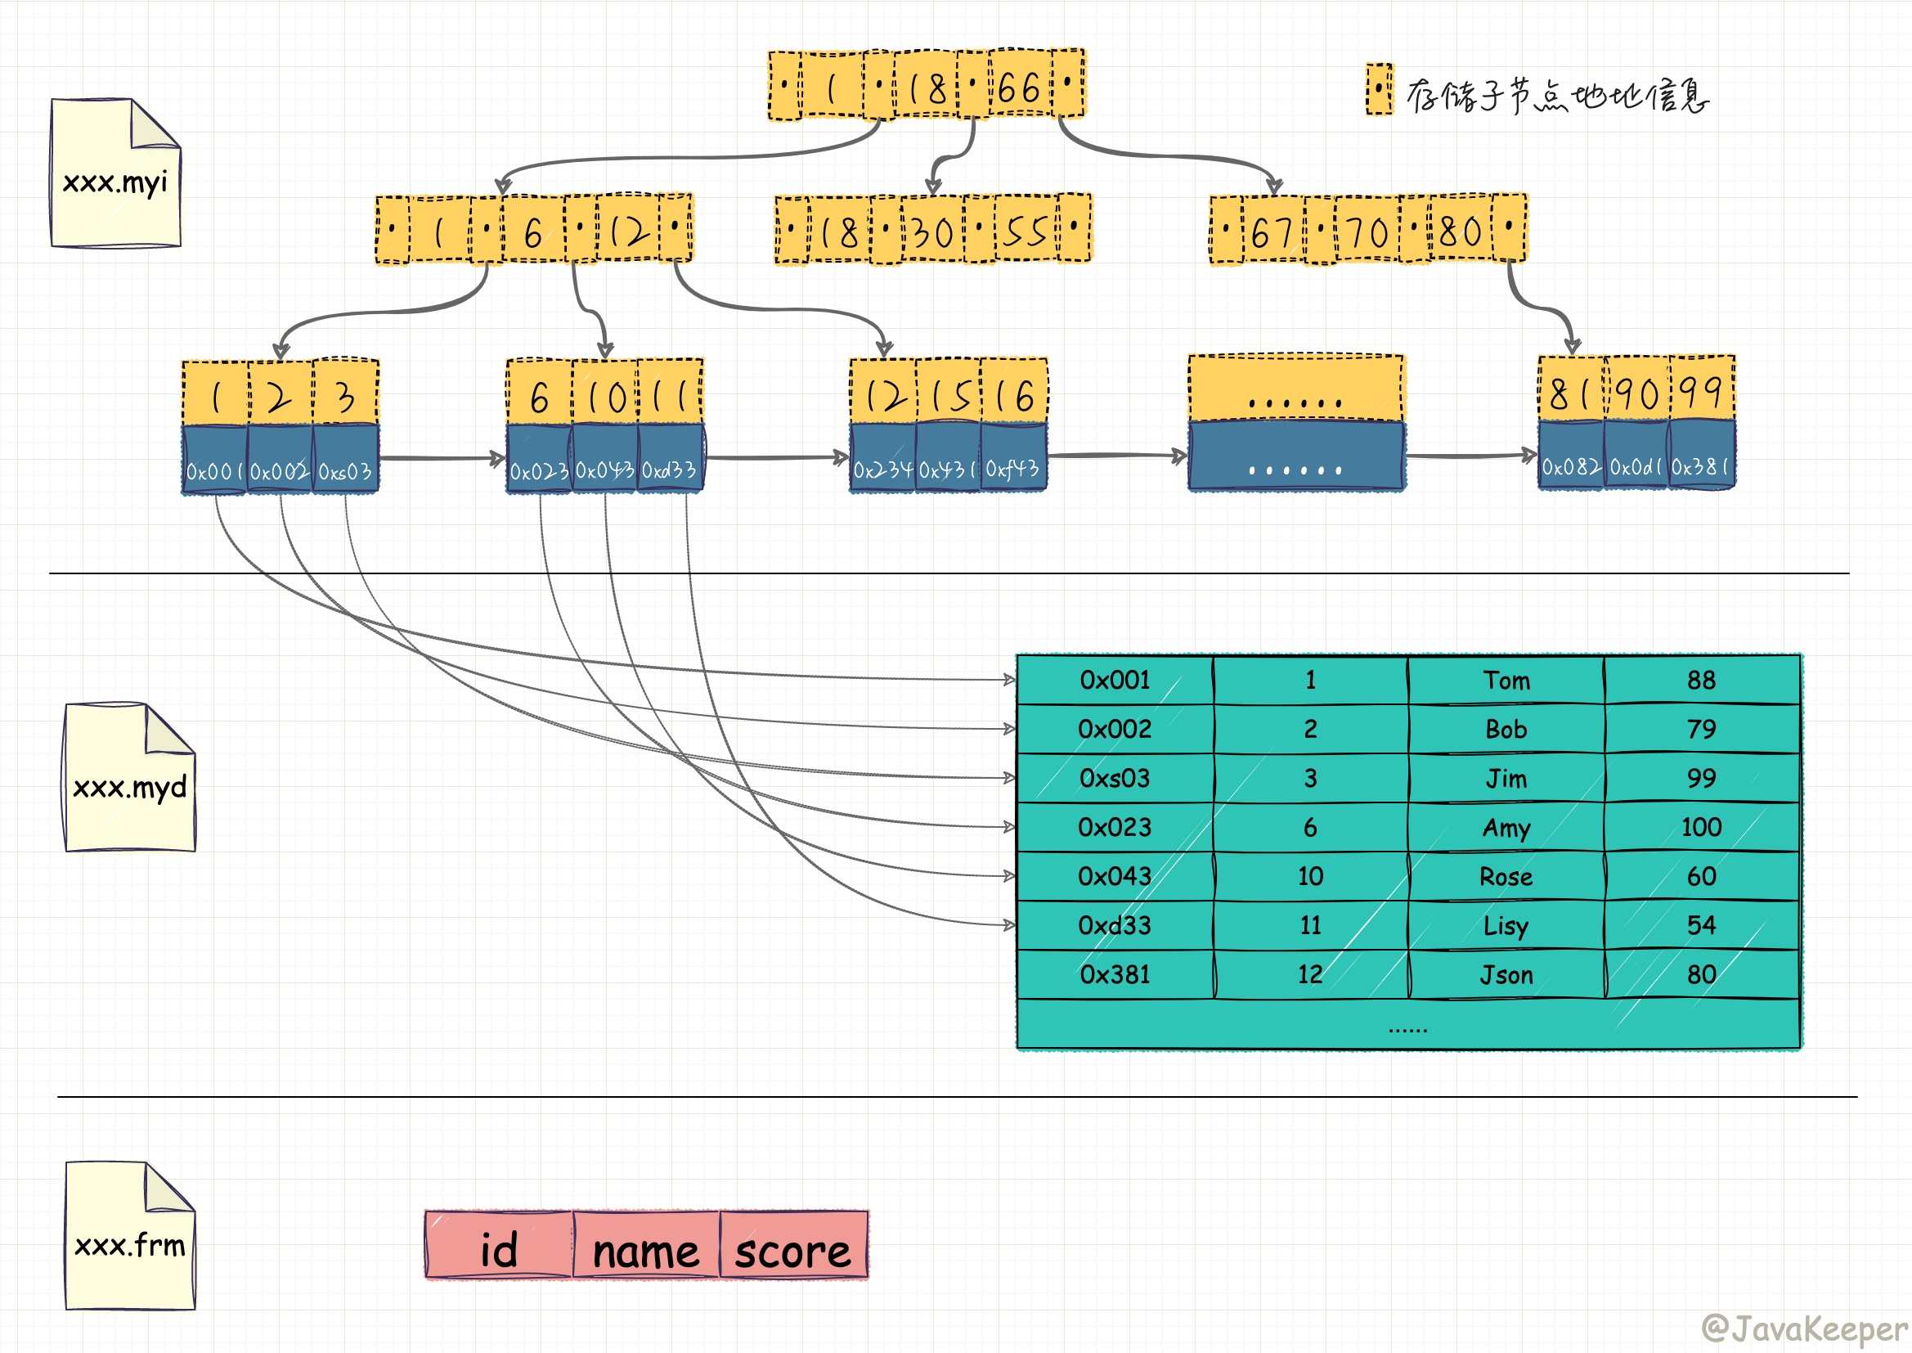Click the yellow ellipsis leaf node

tap(1295, 390)
